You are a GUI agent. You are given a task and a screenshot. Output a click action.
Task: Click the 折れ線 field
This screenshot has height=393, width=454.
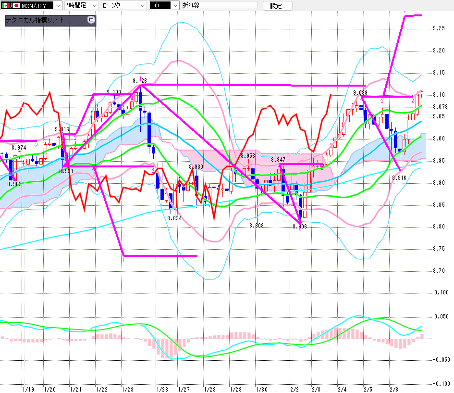[x=220, y=5]
